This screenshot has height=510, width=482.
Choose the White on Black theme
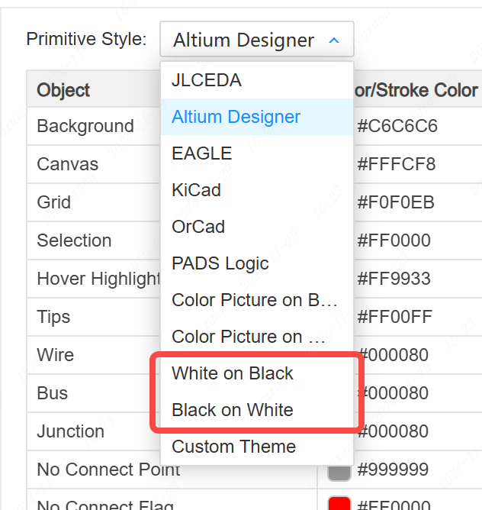[233, 373]
